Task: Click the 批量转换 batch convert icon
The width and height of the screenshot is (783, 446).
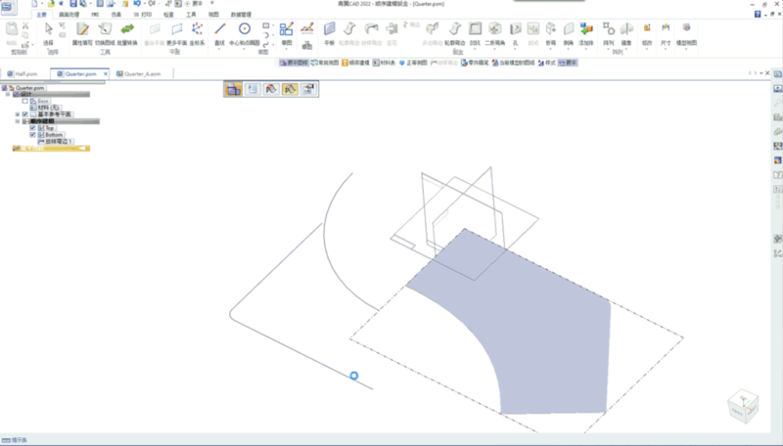Action: 126,31
